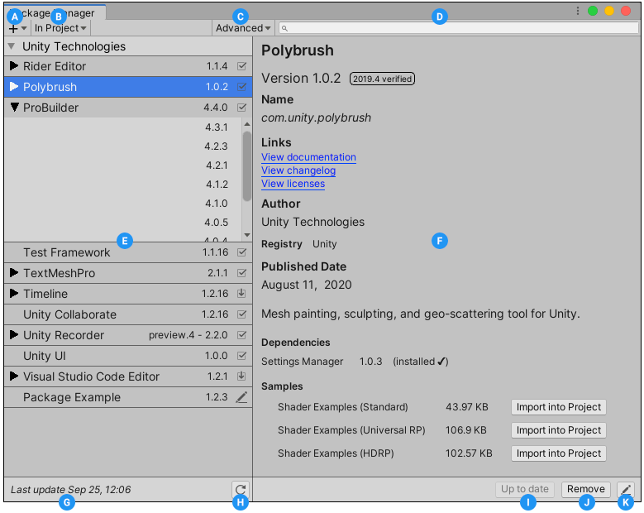The height and width of the screenshot is (513, 644).
Task: Select ProBuilder version 4.2.3
Action: 217,146
